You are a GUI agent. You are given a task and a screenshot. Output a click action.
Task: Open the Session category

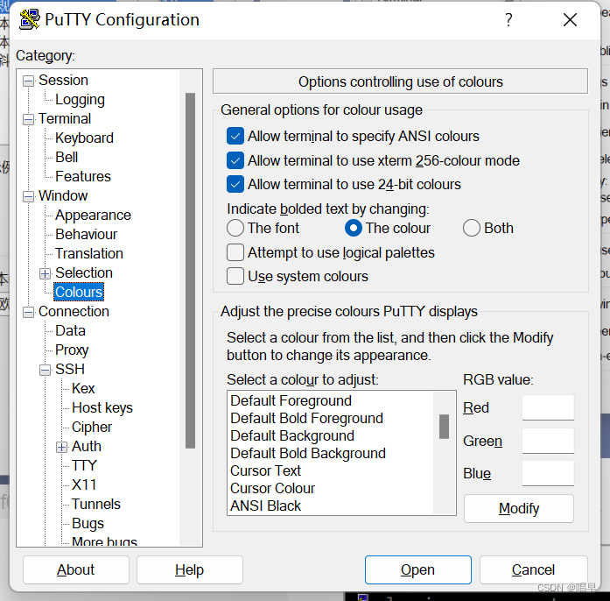click(x=63, y=80)
